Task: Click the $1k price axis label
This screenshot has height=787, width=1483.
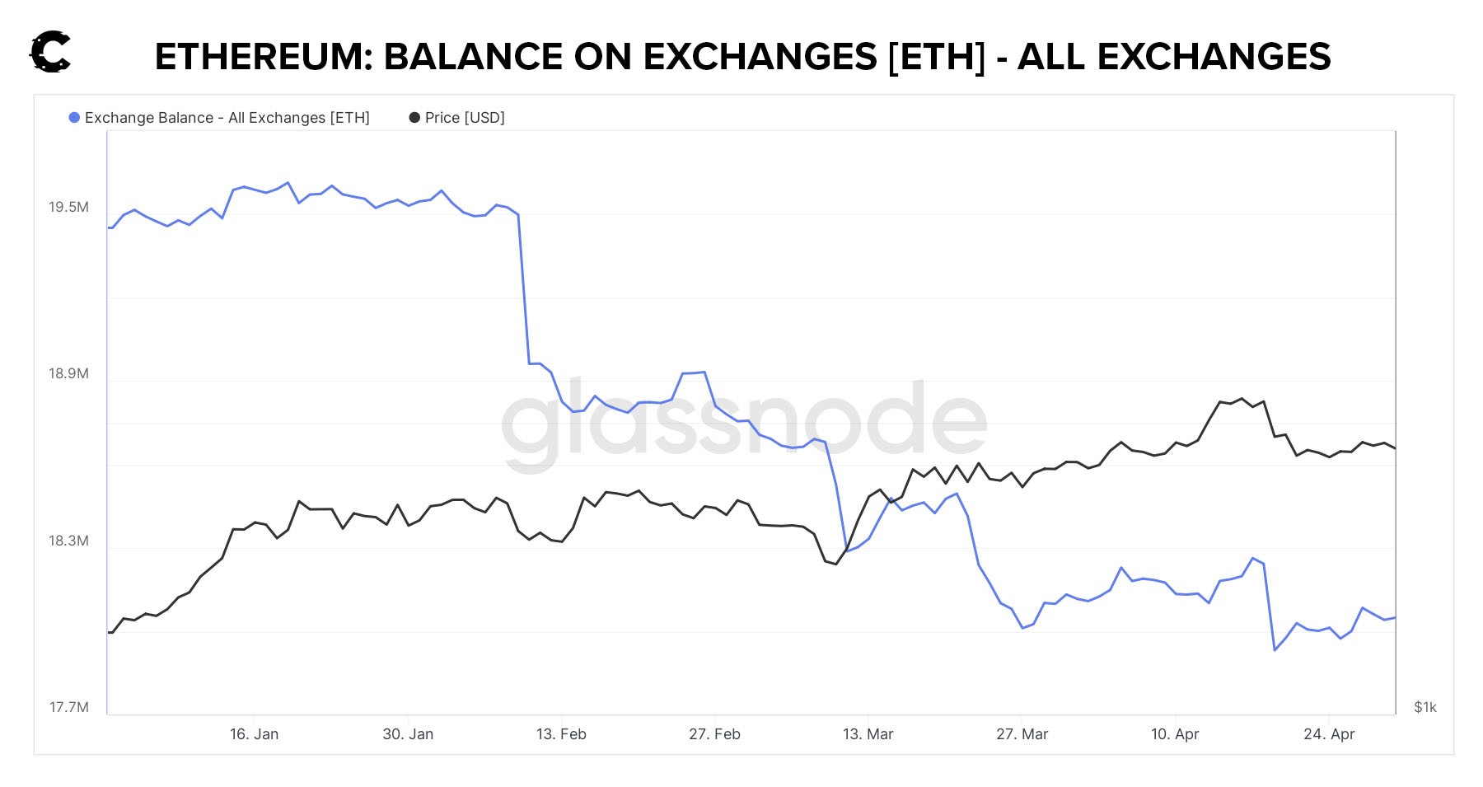Action: [x=1425, y=708]
